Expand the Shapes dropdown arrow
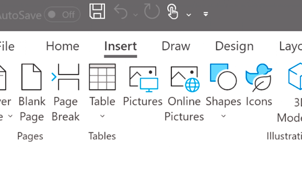 tap(223, 116)
